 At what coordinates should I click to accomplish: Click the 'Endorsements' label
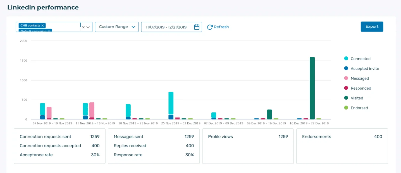[x=317, y=137]
